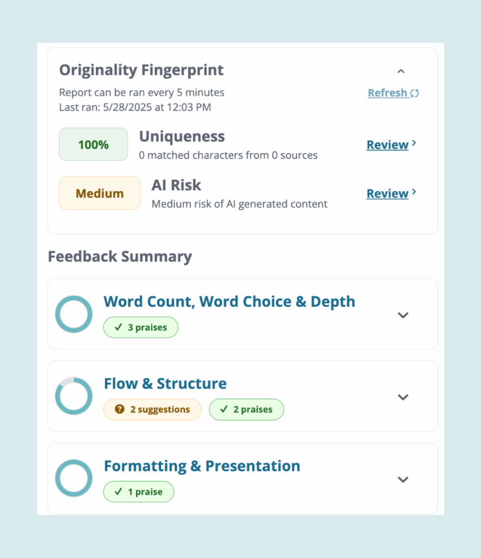The height and width of the screenshot is (558, 481).
Task: Click the 100% Uniqueness score badge
Action: (93, 144)
